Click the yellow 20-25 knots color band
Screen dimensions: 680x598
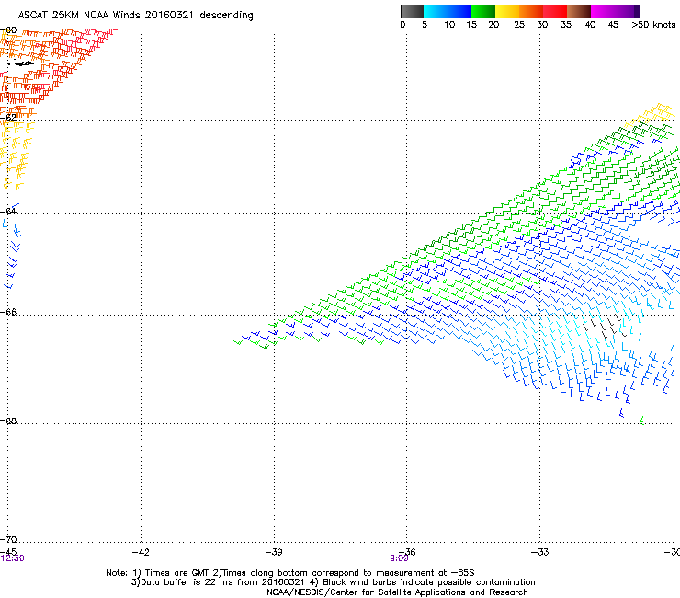507,11
